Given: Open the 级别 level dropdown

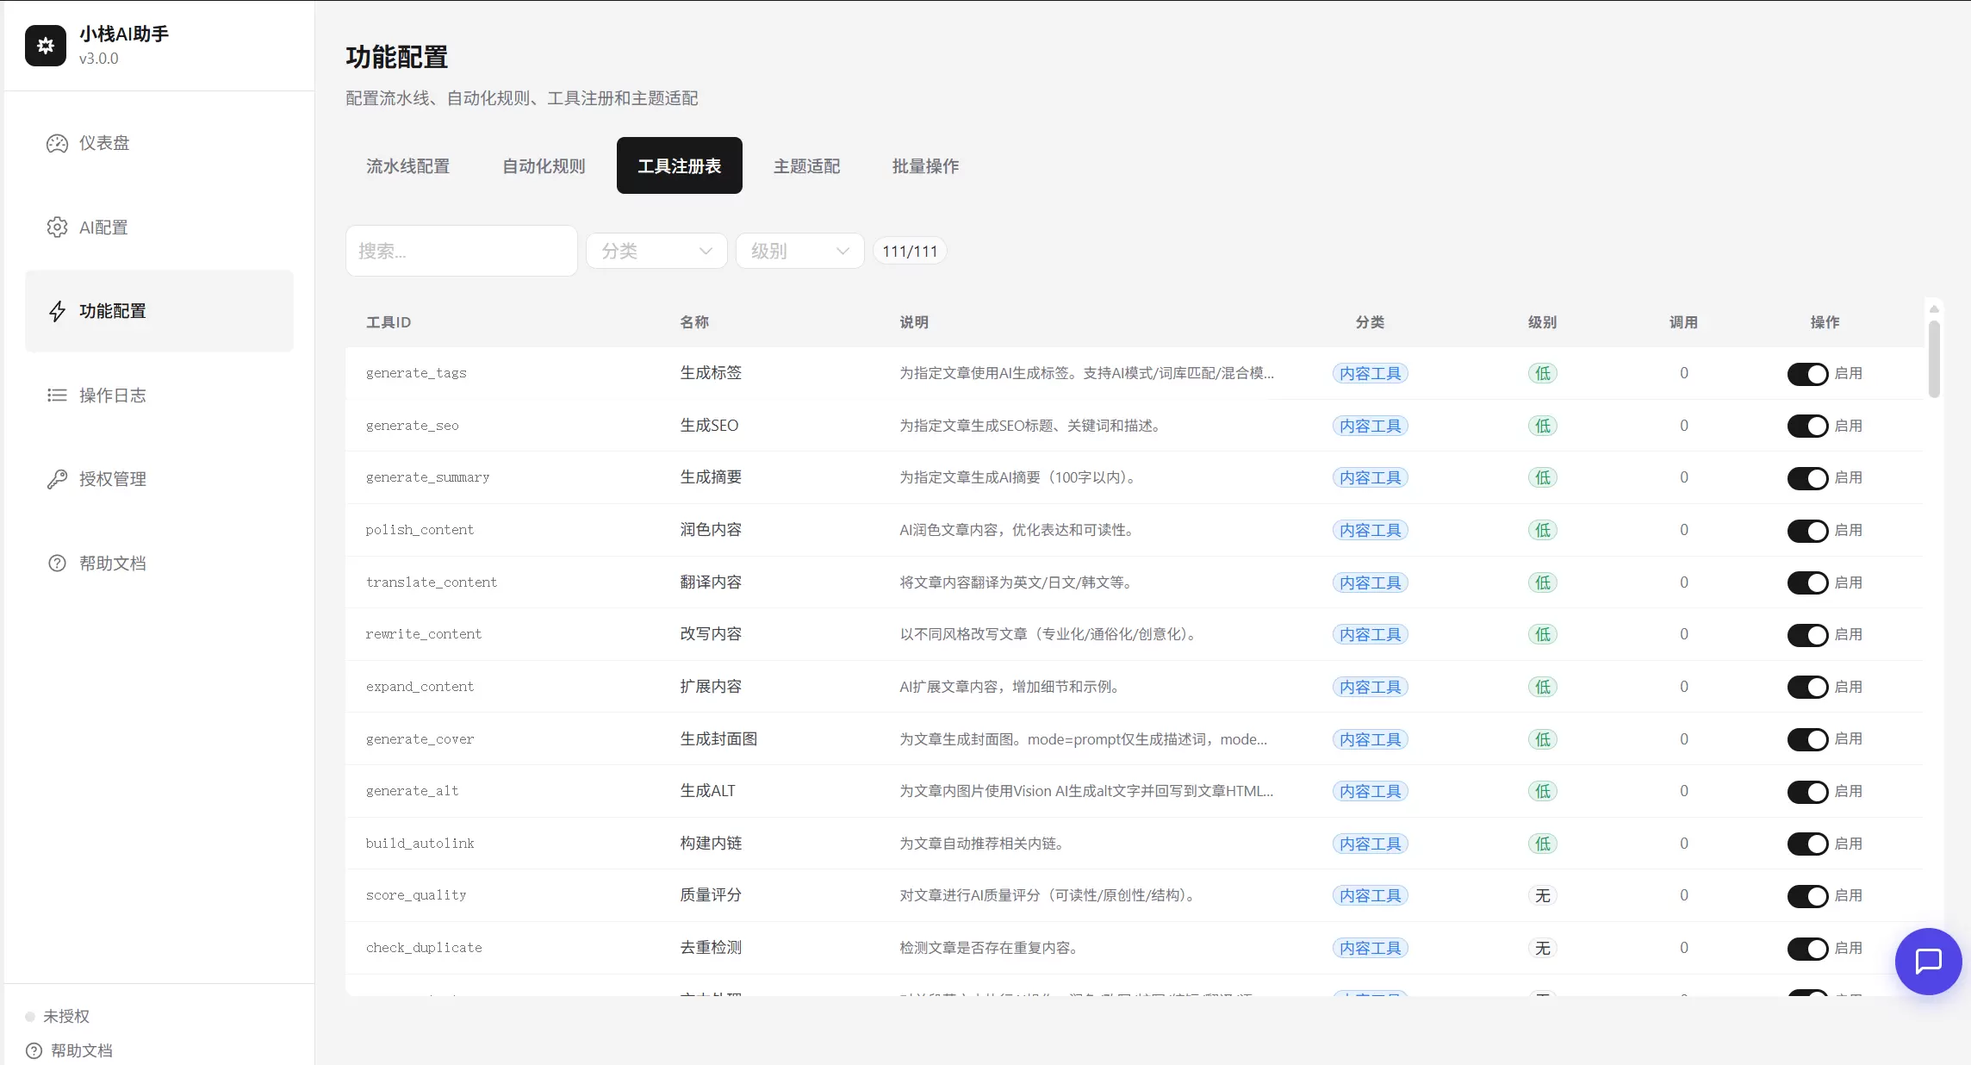Looking at the screenshot, I should [800, 251].
